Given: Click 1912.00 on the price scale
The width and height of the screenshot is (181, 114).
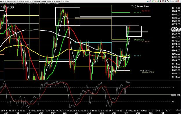Looking at the screenshot, I should 176,8.
